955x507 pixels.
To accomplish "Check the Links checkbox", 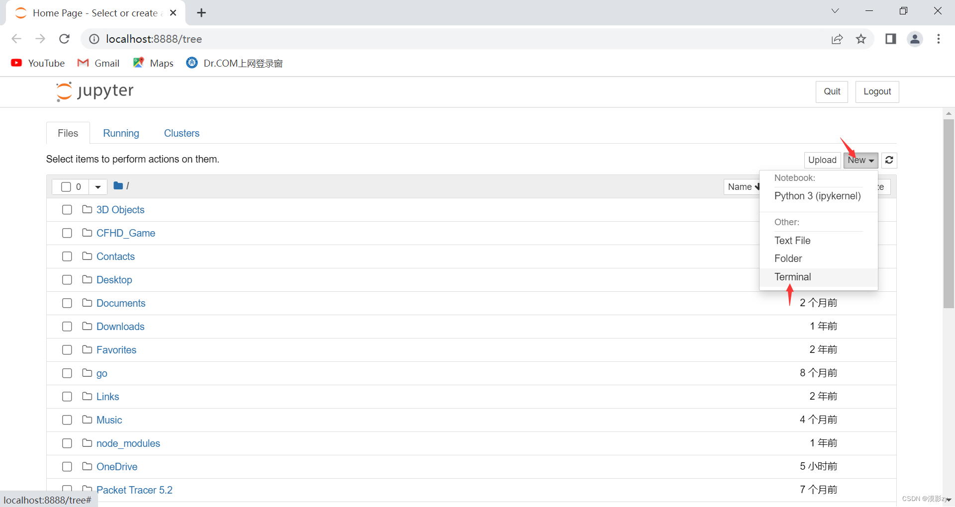I will [x=67, y=397].
